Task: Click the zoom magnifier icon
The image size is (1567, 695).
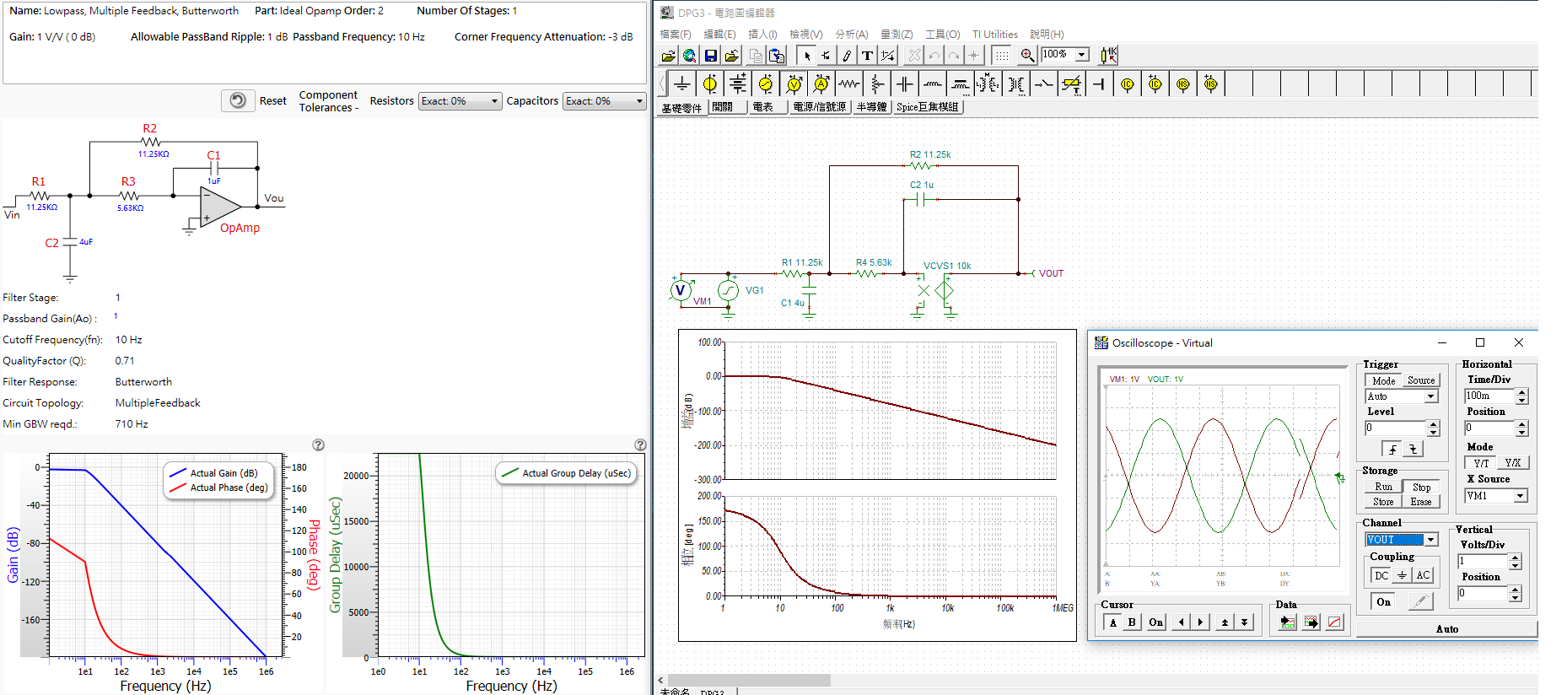Action: pyautogui.click(x=1027, y=56)
